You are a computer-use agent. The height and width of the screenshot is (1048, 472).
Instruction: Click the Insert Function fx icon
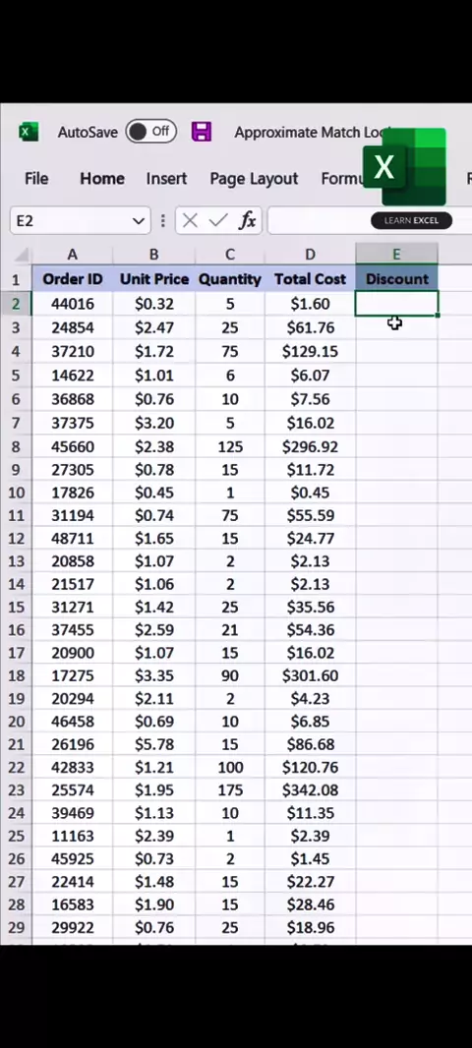coord(248,220)
